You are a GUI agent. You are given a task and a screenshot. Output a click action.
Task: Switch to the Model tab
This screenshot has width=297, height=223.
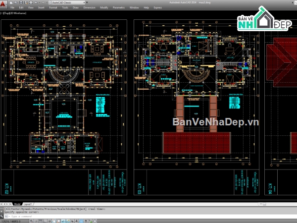[17, 204]
